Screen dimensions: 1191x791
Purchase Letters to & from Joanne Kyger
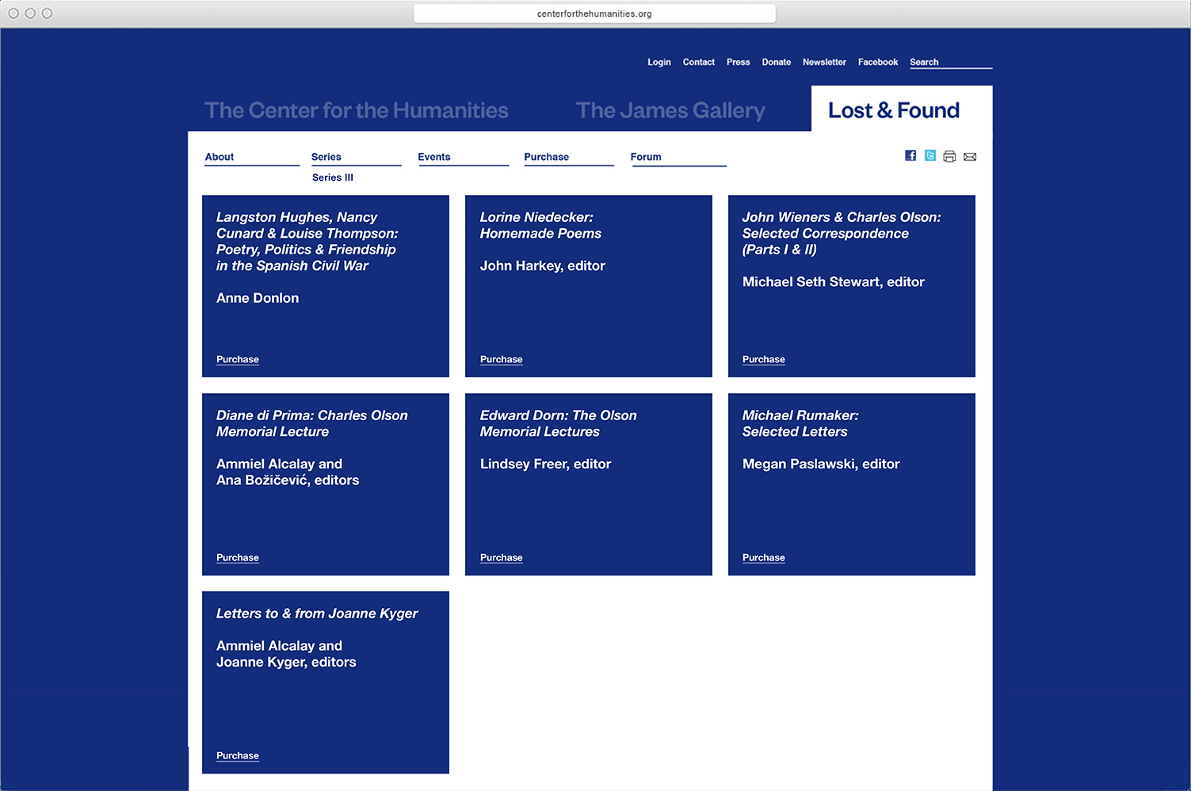(238, 755)
